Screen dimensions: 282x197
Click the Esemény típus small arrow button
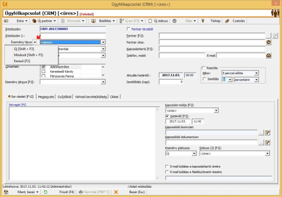coord(34,42)
